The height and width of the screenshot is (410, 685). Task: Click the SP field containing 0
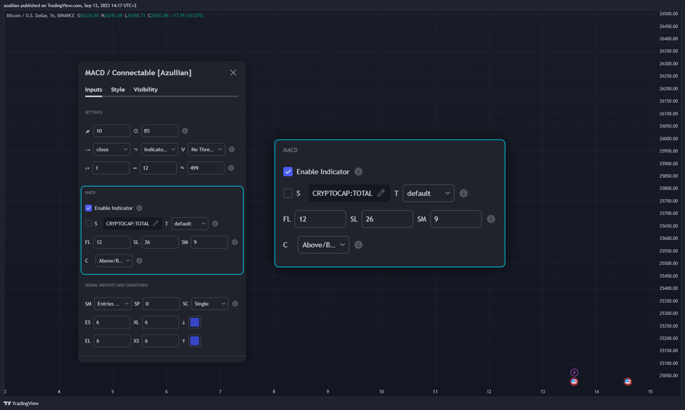[x=161, y=304]
